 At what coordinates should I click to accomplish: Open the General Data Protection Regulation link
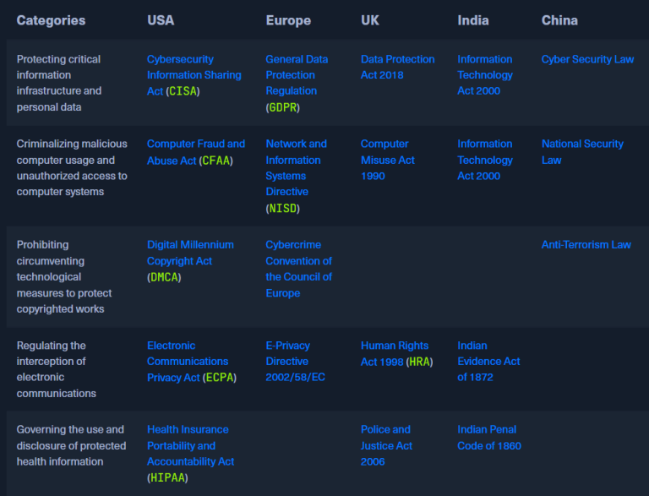(297, 83)
